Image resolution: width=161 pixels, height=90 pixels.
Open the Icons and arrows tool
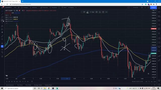(x=2, y=32)
